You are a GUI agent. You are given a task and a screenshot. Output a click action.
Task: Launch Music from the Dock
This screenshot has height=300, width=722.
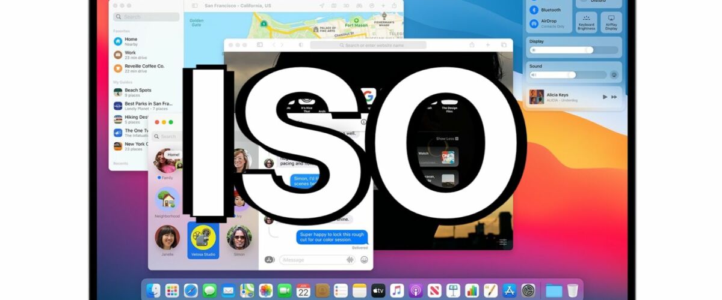[397, 291]
